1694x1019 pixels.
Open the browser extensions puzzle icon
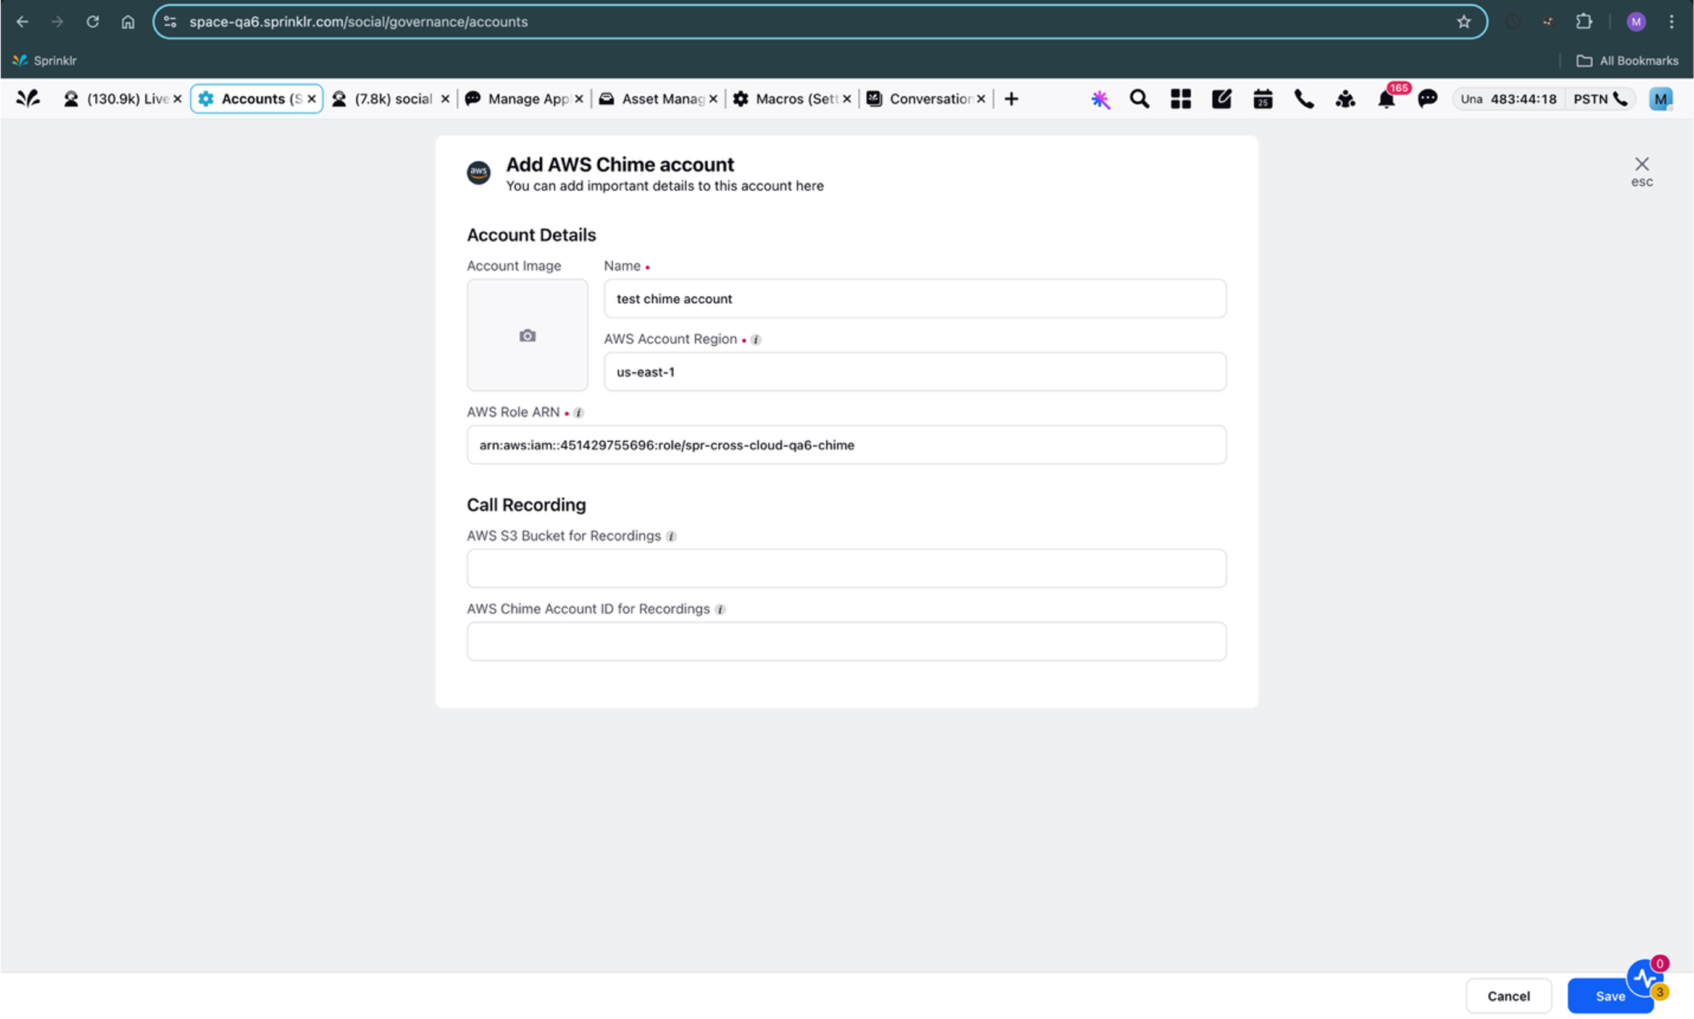[1583, 22]
